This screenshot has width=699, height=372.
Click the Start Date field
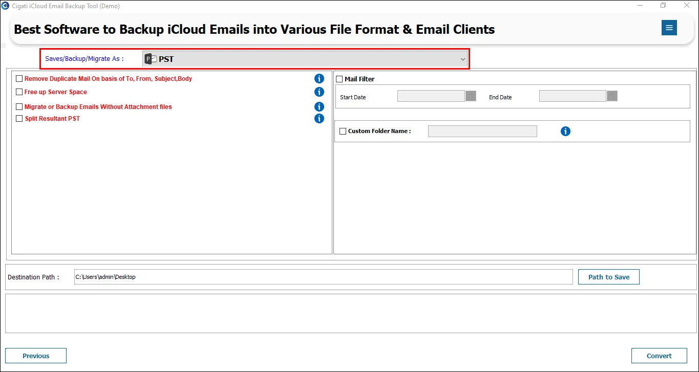tap(431, 96)
